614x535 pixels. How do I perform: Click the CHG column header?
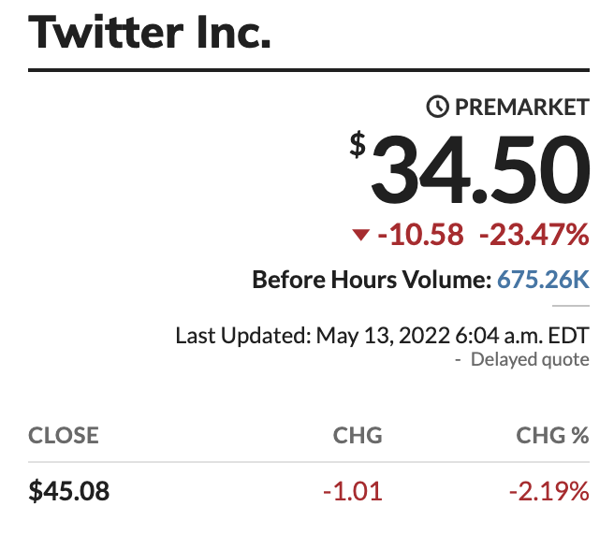click(x=358, y=435)
